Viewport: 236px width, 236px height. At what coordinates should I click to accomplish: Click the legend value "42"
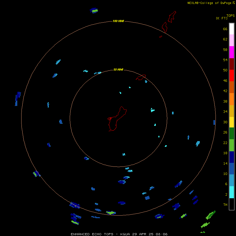[x=225, y=91]
